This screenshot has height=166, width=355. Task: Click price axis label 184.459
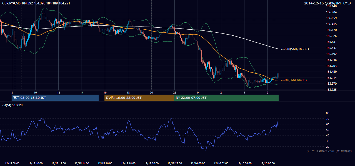[331, 72]
